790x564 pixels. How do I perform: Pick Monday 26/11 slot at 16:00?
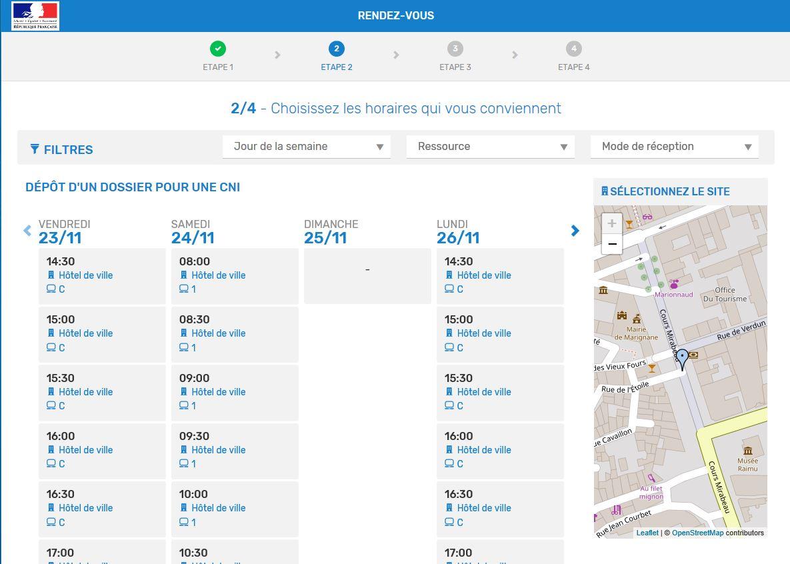tap(500, 451)
